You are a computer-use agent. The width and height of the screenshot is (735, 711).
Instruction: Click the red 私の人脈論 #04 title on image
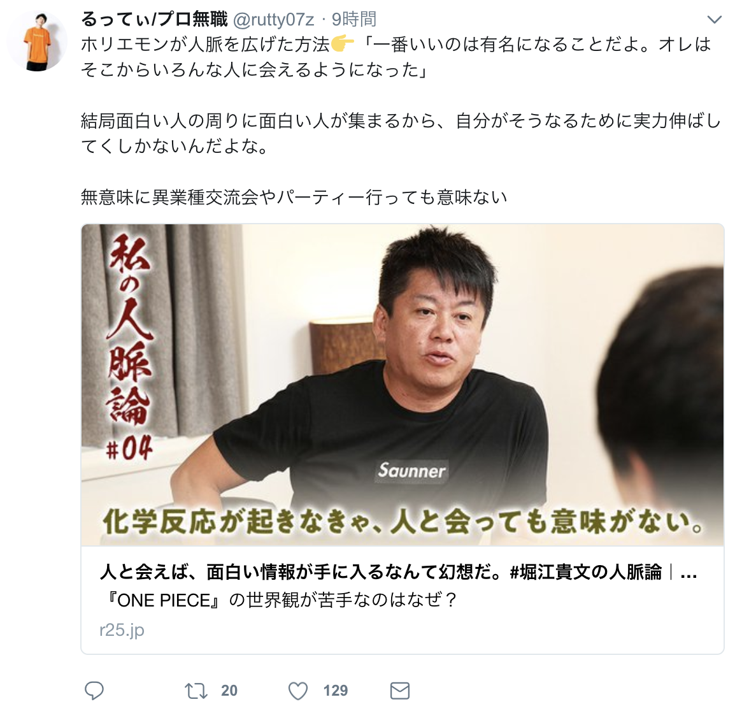pos(129,347)
